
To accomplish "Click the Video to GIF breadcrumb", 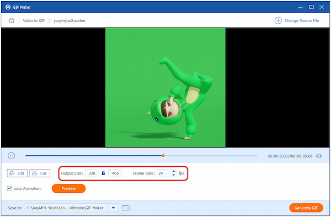I will coord(34,20).
